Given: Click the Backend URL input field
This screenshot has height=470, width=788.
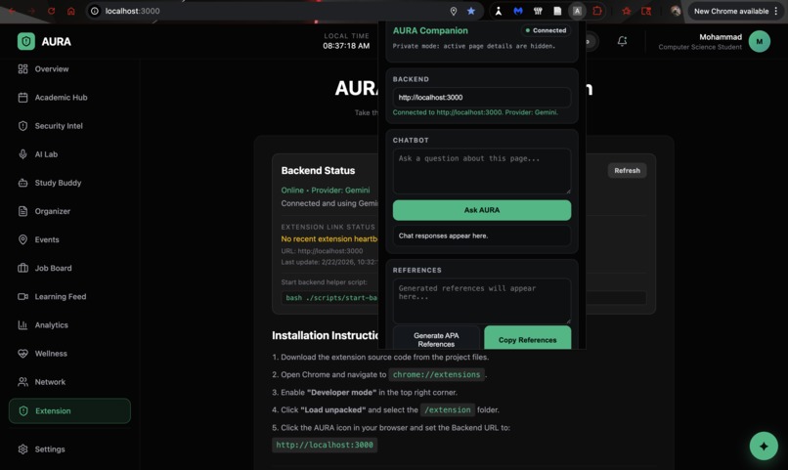Looking at the screenshot, I should coord(481,98).
